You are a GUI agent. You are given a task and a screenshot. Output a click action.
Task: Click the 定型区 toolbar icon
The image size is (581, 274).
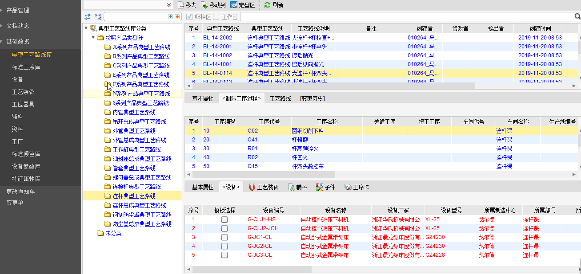click(234, 5)
